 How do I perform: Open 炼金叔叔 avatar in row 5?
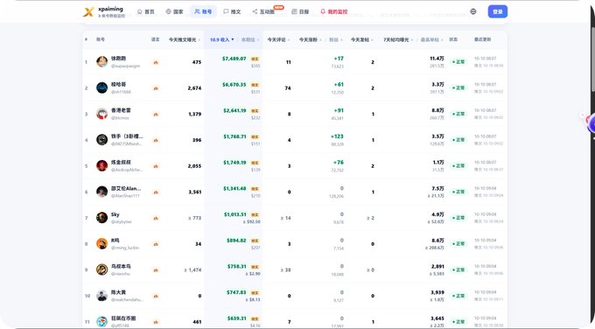[101, 166]
